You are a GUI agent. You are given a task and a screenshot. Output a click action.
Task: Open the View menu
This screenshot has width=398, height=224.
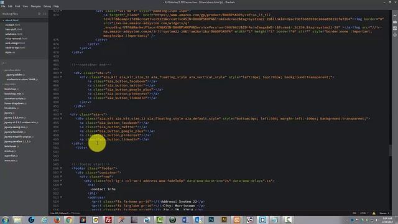[25, 6]
